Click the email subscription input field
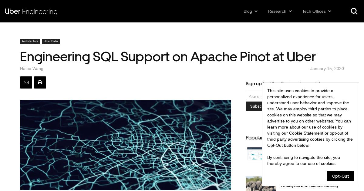 point(254,97)
